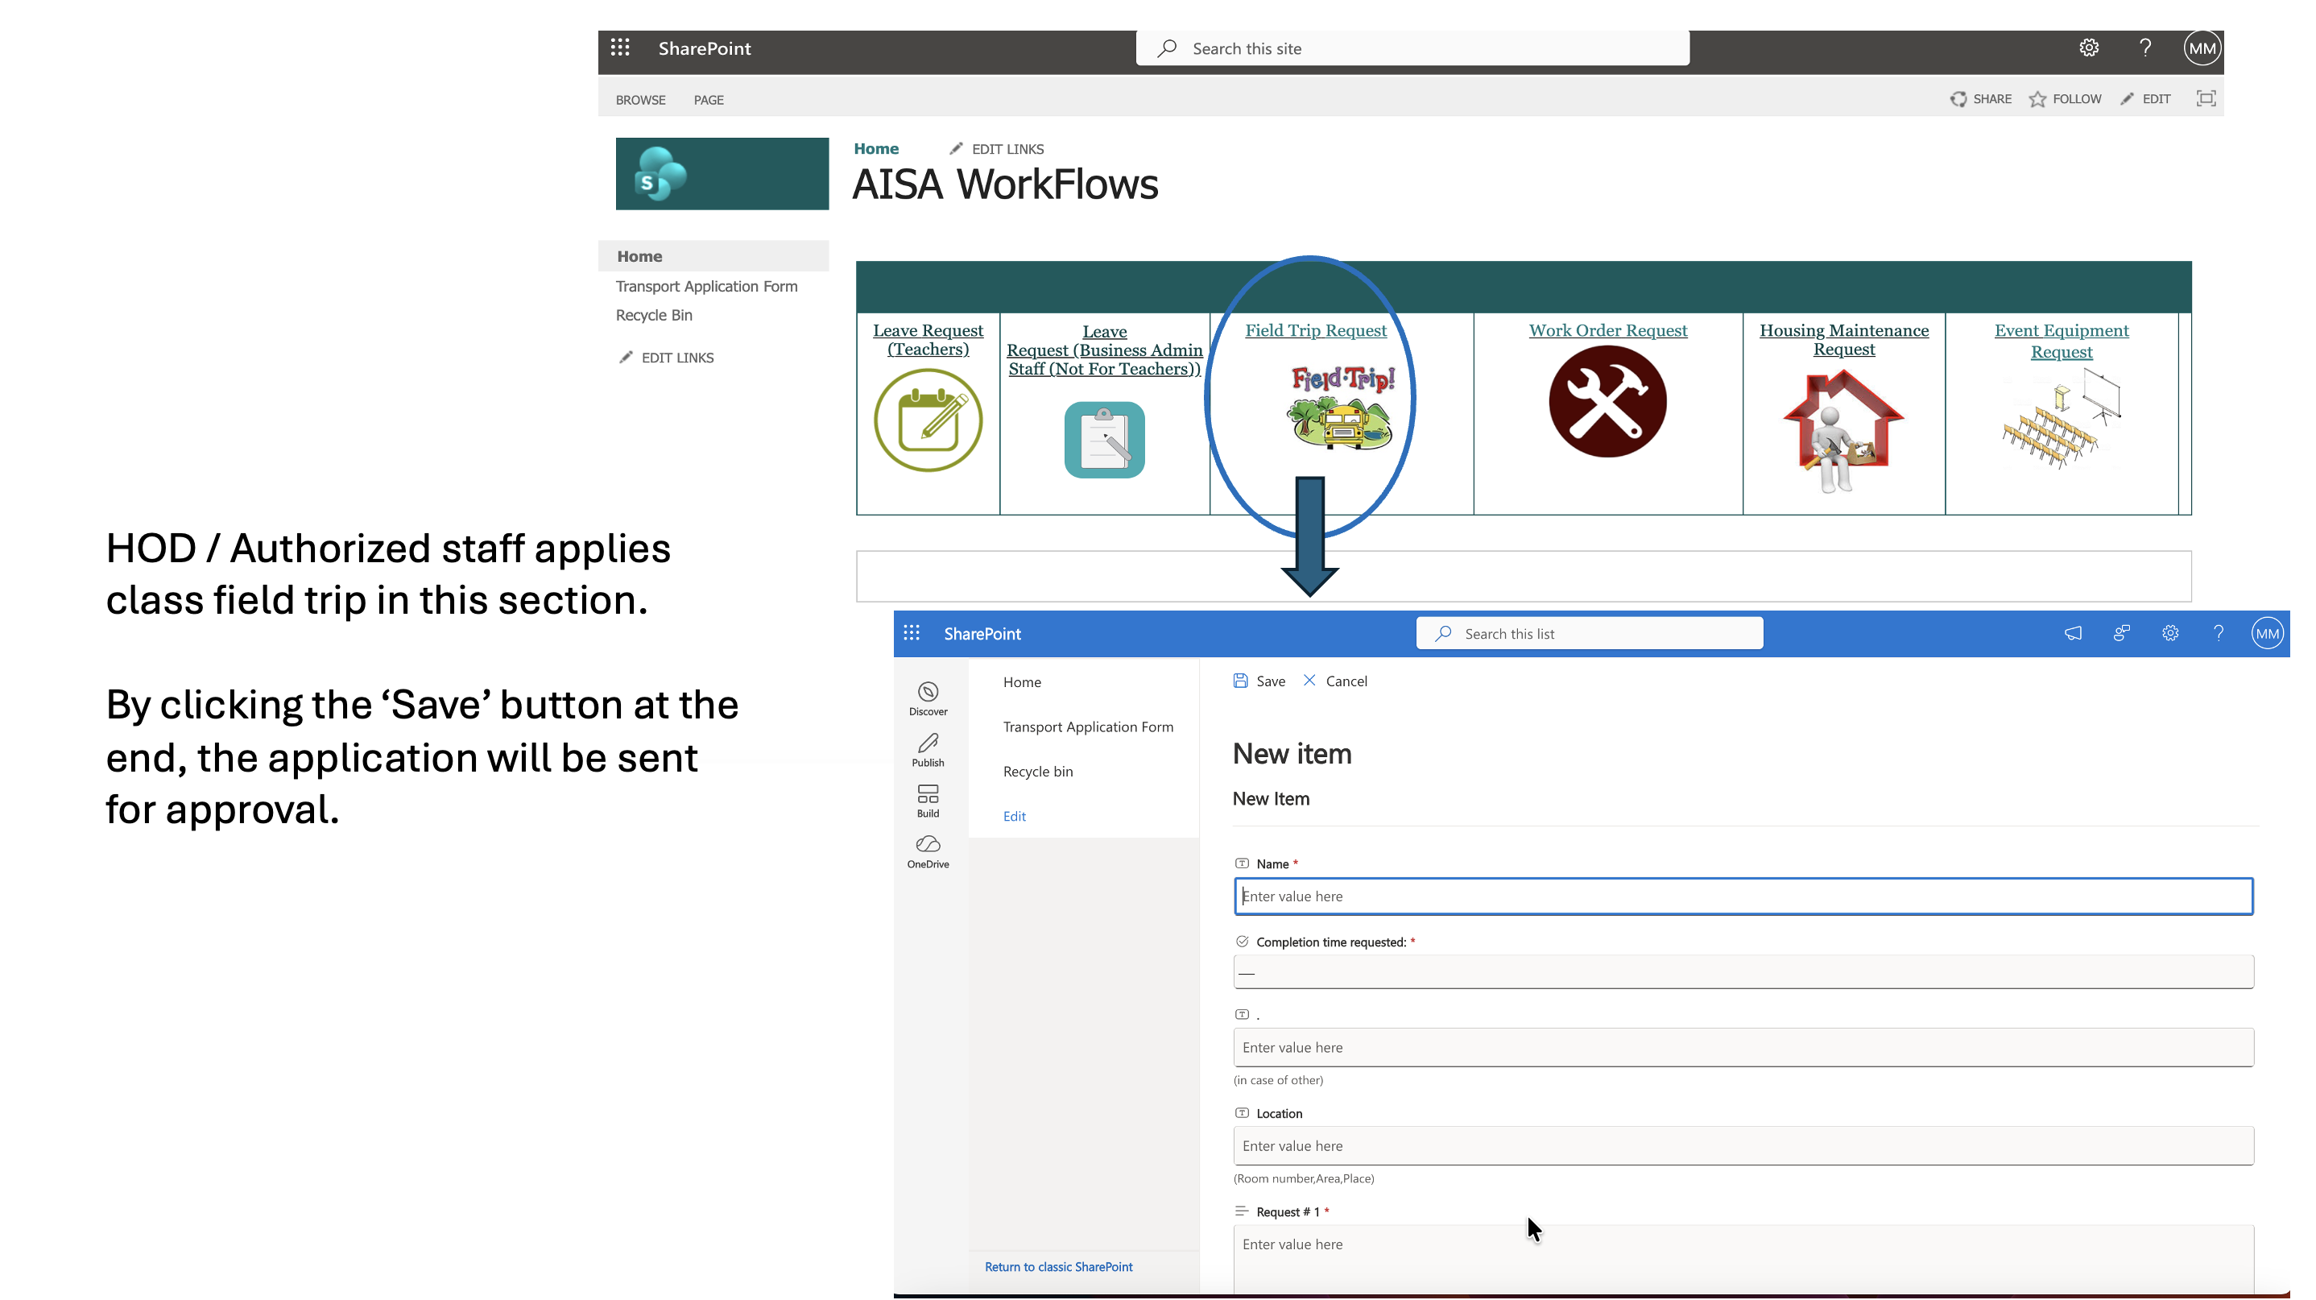Select Transport Application Form in classic left nav
The image size is (2316, 1300).
tap(707, 286)
